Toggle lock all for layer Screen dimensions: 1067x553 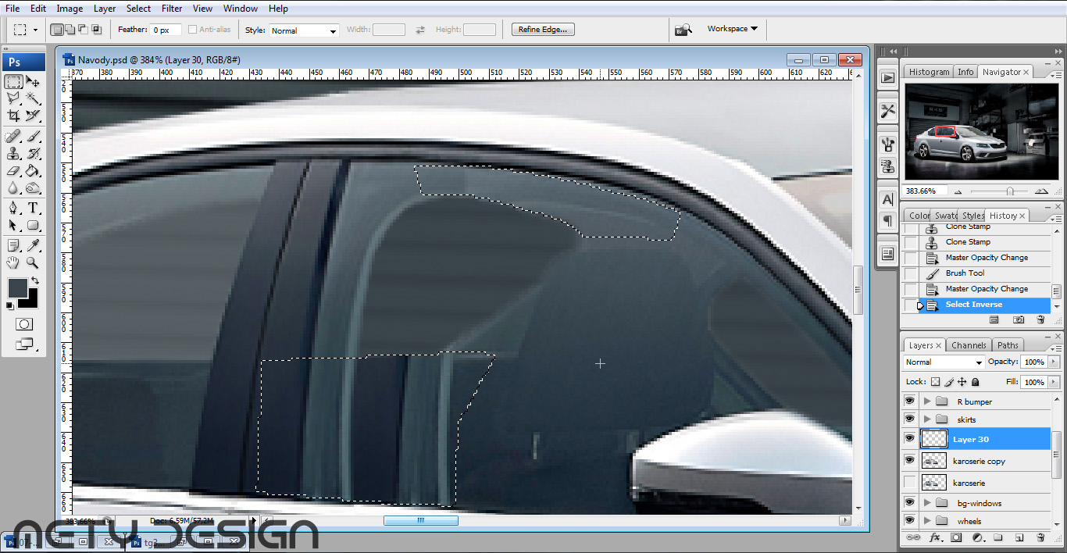[x=975, y=382]
